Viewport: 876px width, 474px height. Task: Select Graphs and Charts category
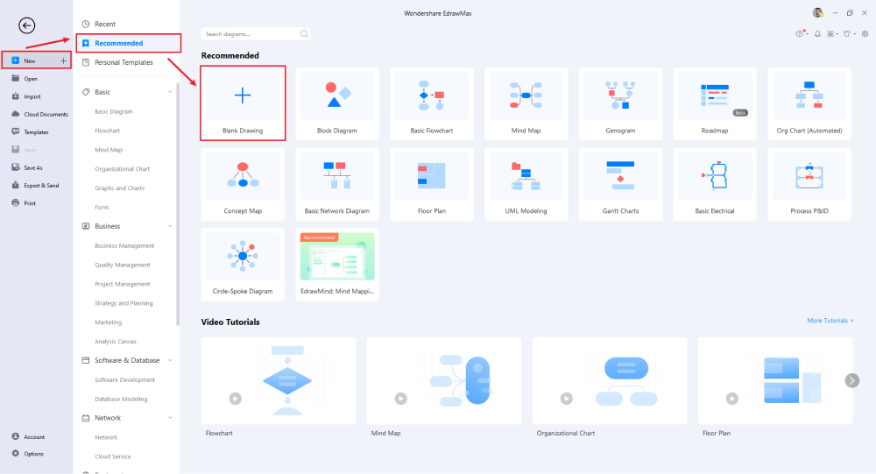[119, 188]
